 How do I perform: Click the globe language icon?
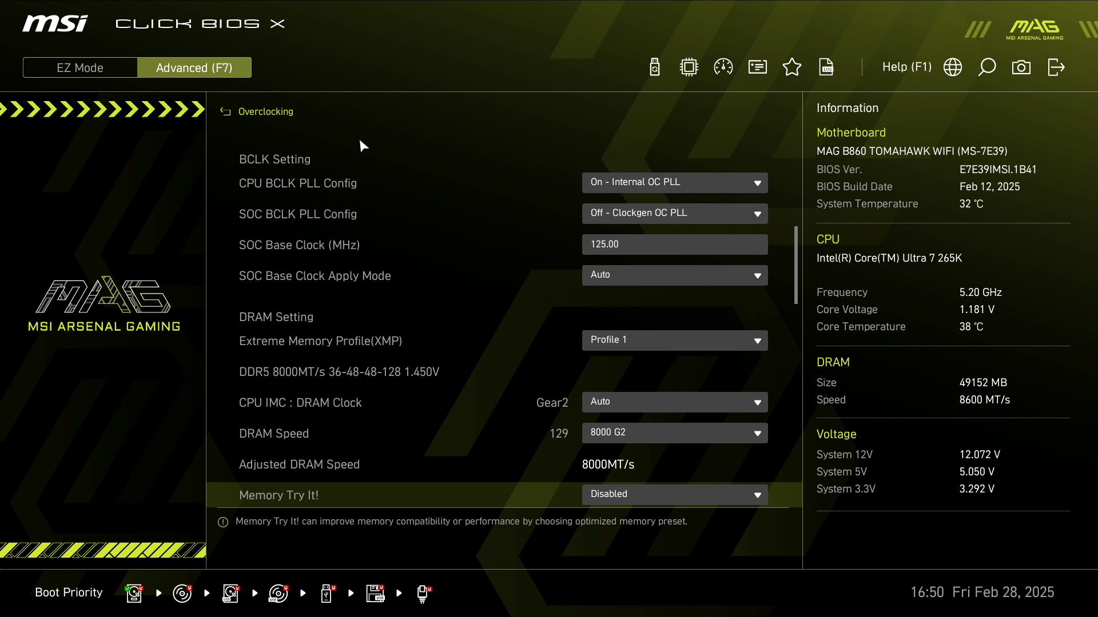[953, 67]
